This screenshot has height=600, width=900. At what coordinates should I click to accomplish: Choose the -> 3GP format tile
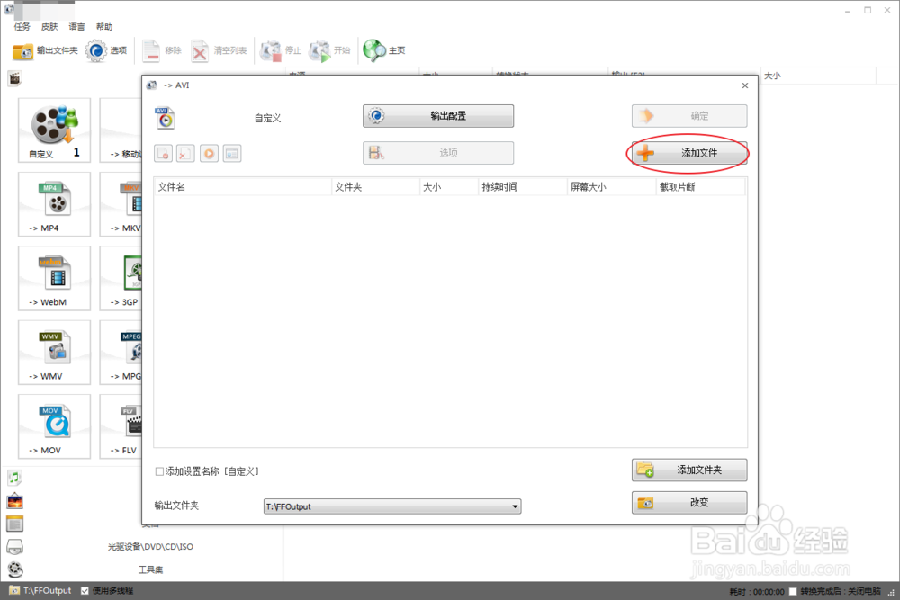(x=121, y=278)
